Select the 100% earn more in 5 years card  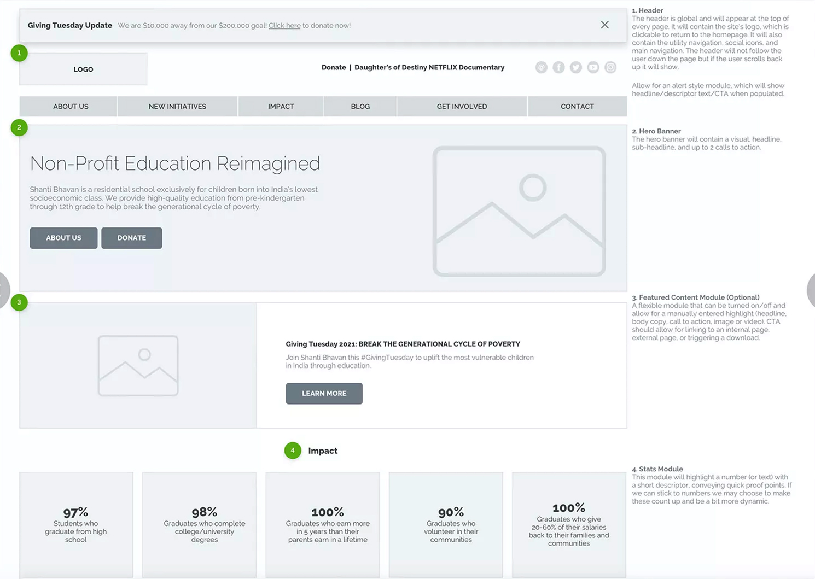[x=323, y=525]
